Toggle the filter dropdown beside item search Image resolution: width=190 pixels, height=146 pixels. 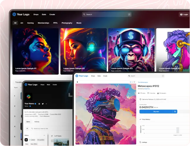27,128
